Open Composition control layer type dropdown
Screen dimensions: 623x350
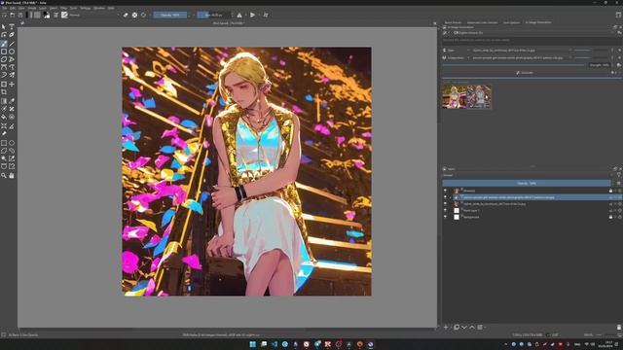coord(457,58)
